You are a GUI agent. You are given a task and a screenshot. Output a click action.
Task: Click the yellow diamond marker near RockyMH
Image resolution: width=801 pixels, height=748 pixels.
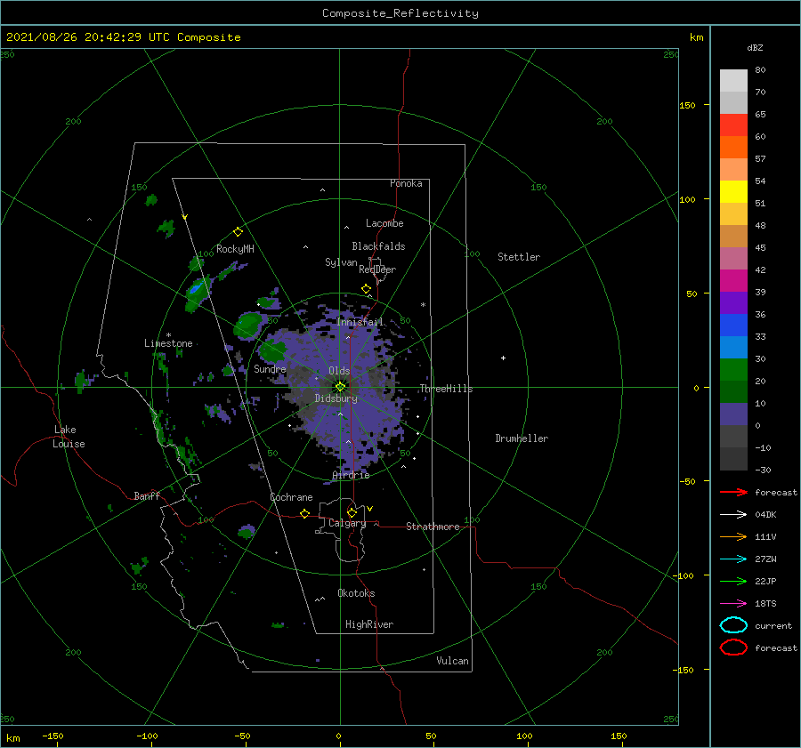[238, 232]
